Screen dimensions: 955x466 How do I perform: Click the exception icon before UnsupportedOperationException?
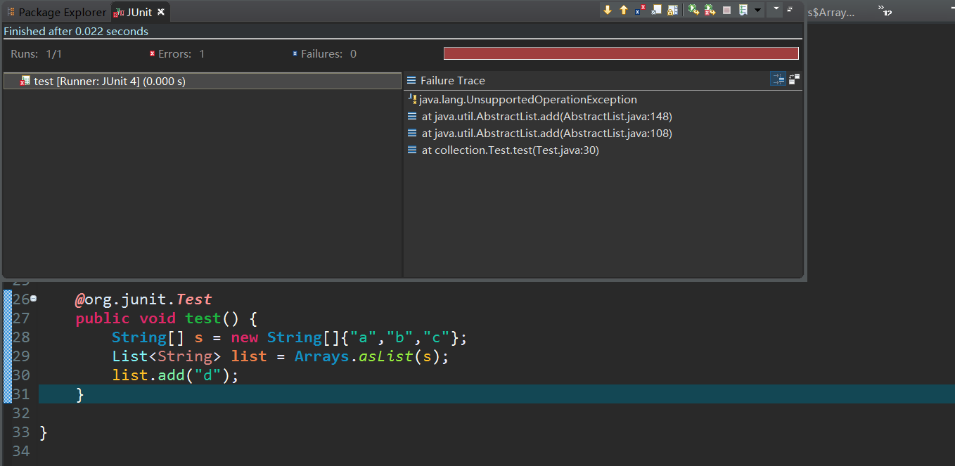(x=413, y=100)
